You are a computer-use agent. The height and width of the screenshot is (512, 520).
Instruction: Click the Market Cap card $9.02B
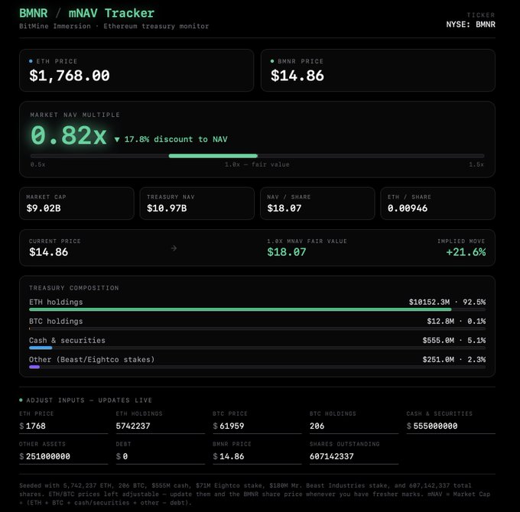pyautogui.click(x=76, y=203)
